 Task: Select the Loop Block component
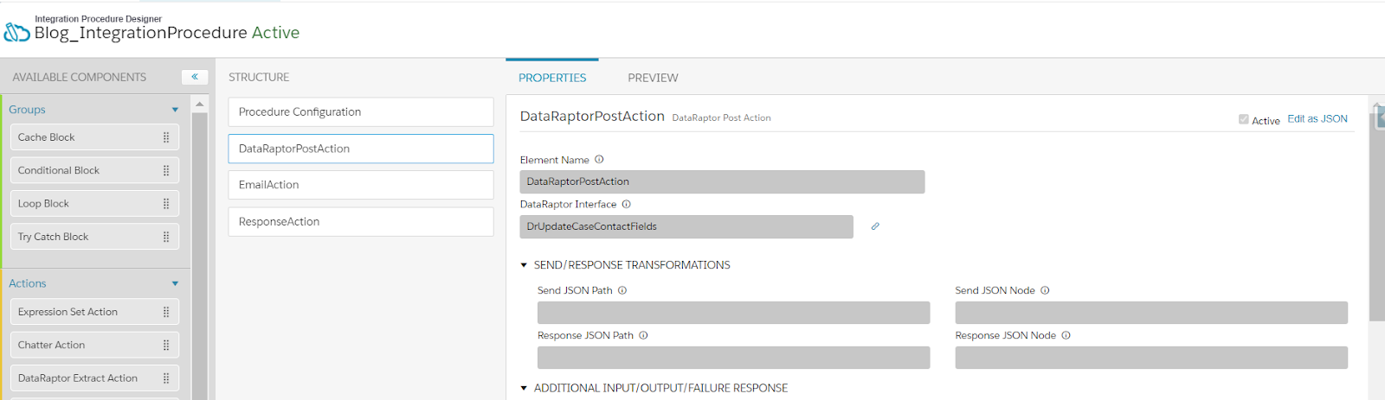(95, 204)
